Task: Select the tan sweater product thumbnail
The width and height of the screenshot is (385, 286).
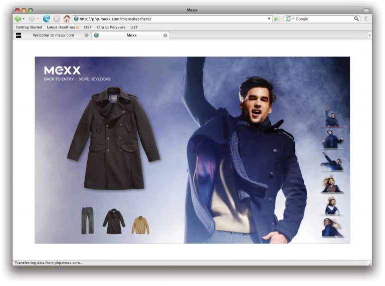Action: coord(140,225)
